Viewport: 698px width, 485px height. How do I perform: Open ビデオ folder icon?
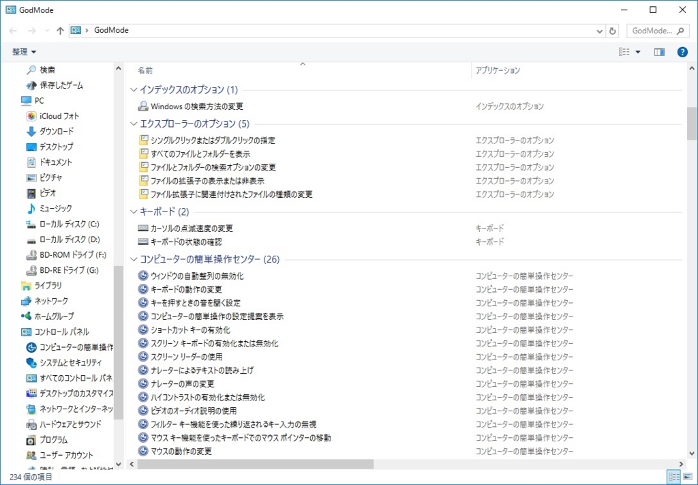[31, 193]
